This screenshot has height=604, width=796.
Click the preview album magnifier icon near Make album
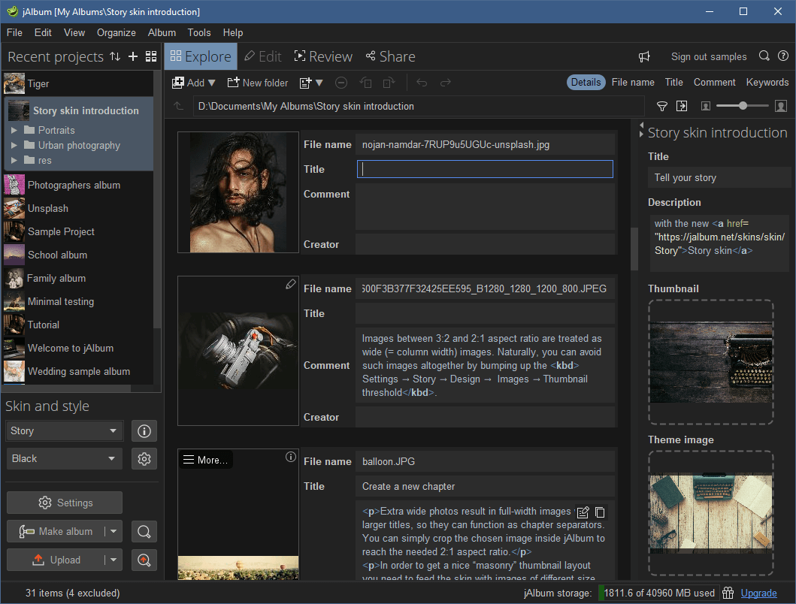coord(144,531)
